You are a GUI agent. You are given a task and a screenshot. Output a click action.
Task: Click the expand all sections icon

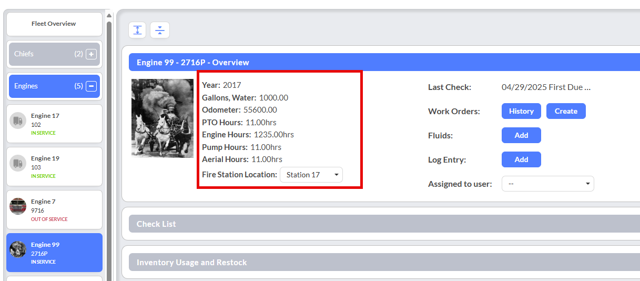[137, 30]
